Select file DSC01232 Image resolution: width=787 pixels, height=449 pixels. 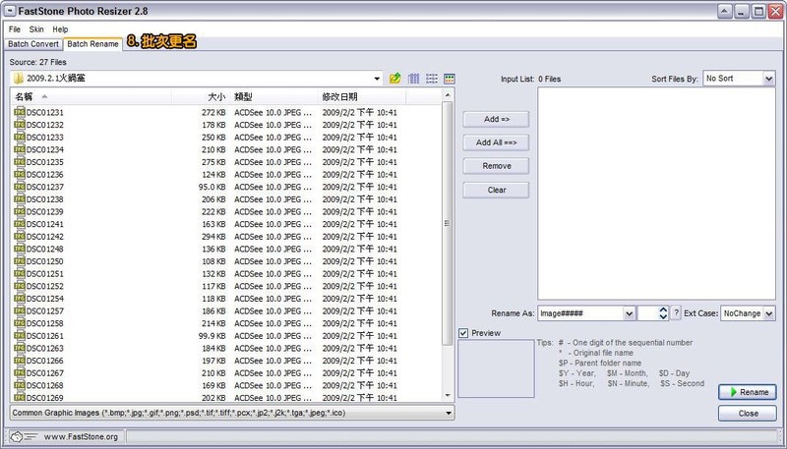[x=44, y=125]
